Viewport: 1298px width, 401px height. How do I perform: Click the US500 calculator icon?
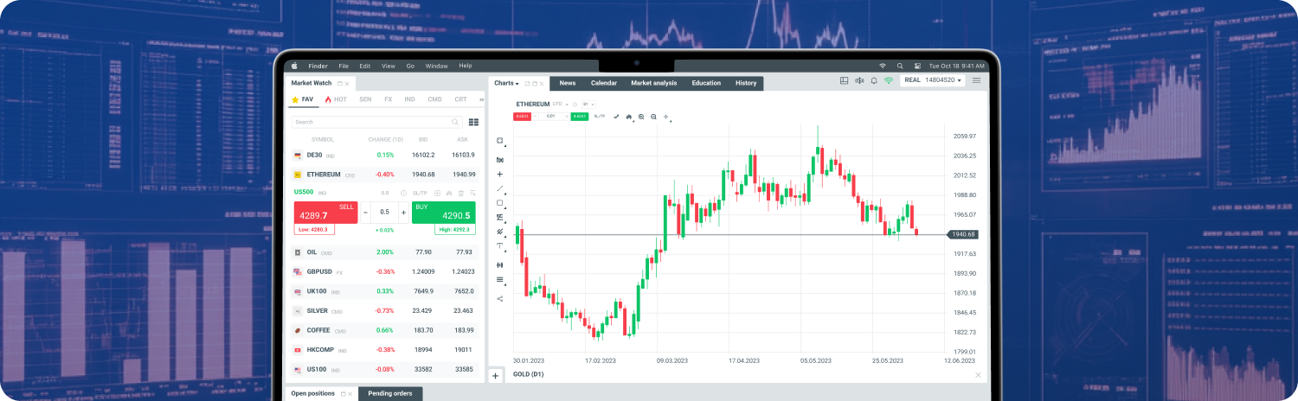pyautogui.click(x=437, y=193)
